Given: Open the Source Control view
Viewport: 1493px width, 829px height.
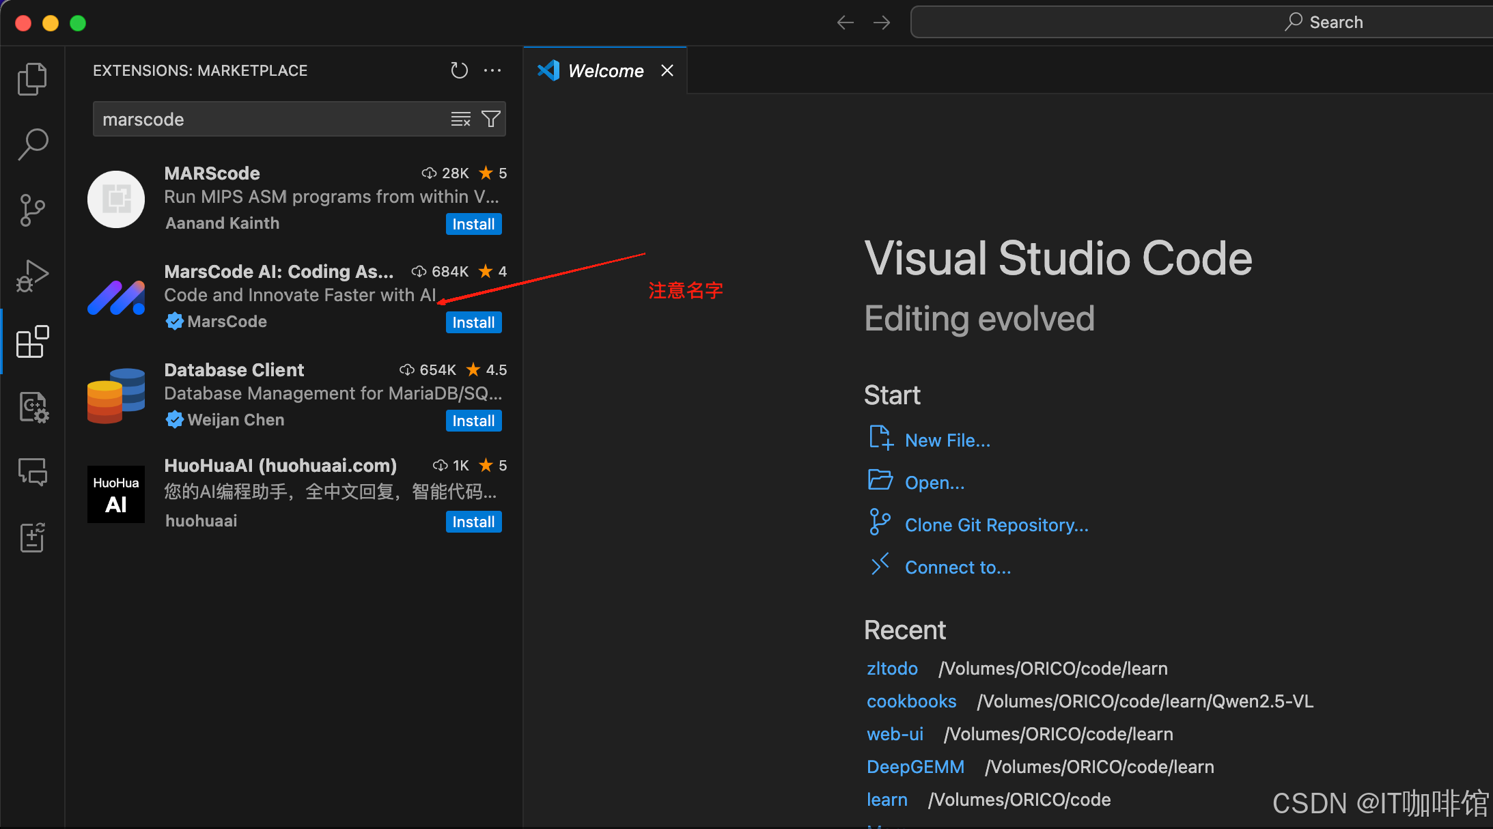Looking at the screenshot, I should (x=32, y=210).
